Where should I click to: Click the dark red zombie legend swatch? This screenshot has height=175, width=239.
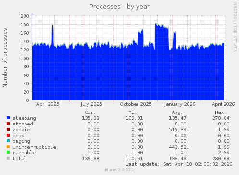point(8,129)
